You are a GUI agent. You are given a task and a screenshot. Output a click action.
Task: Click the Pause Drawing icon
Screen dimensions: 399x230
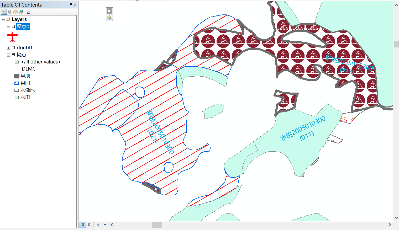(105, 224)
